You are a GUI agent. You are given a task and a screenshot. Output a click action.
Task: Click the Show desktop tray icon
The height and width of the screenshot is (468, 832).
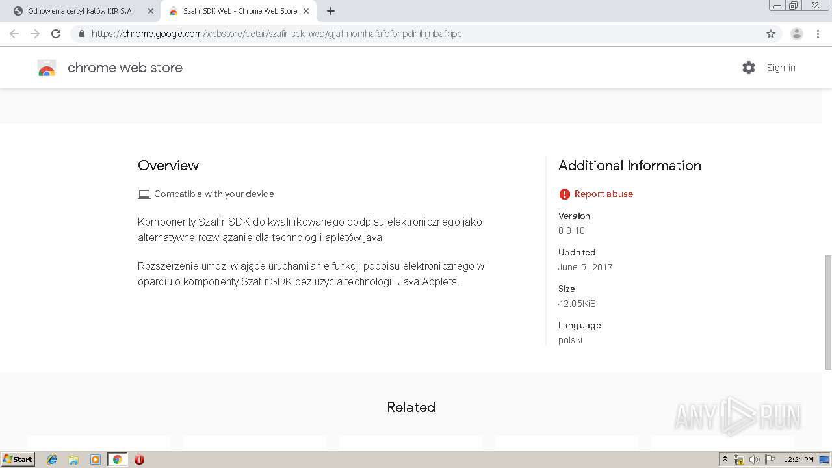(825, 460)
